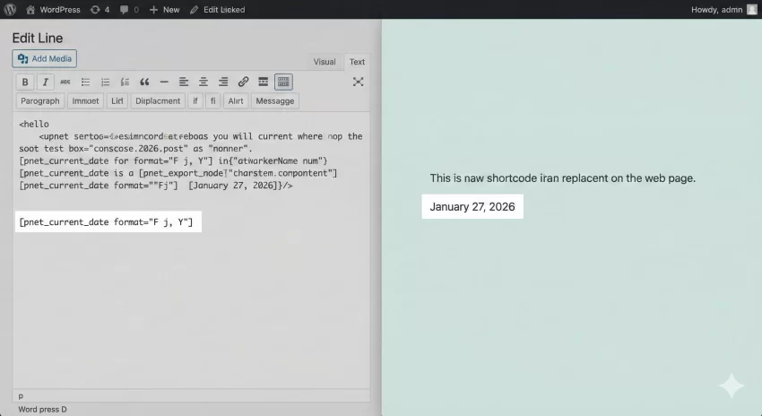Click the Messagge quicktag button
The width and height of the screenshot is (762, 416).
tap(275, 101)
